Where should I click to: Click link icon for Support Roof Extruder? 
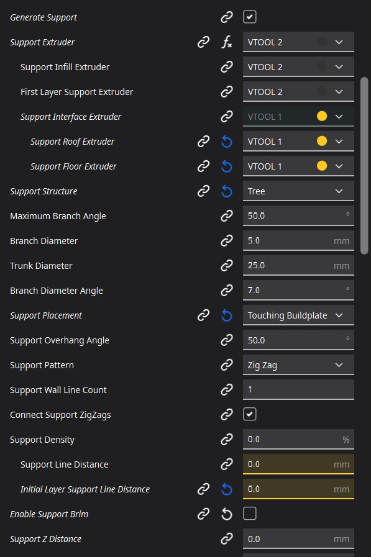(x=203, y=142)
